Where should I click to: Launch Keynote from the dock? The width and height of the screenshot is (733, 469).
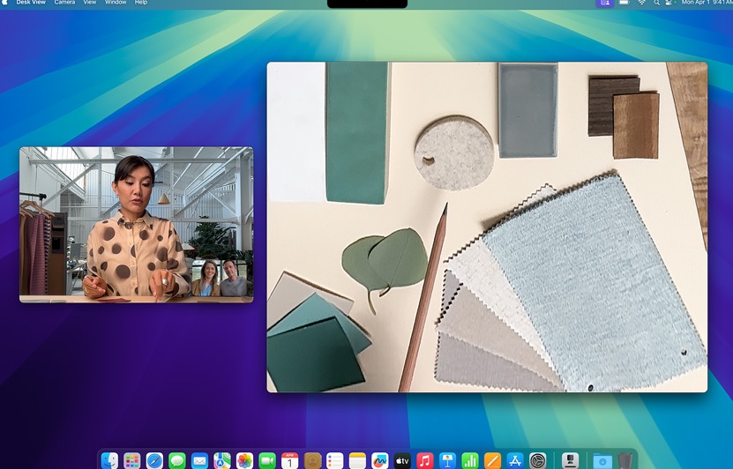pyautogui.click(x=447, y=461)
